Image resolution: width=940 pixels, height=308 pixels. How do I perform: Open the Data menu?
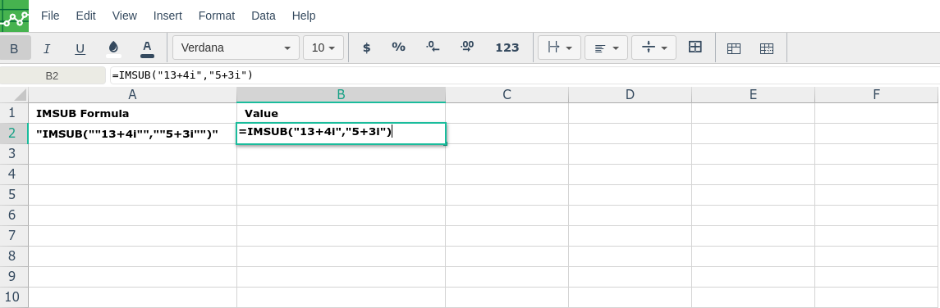(264, 16)
